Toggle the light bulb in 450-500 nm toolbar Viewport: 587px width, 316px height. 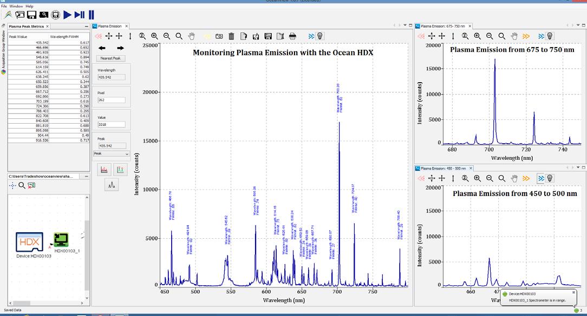tap(550, 179)
